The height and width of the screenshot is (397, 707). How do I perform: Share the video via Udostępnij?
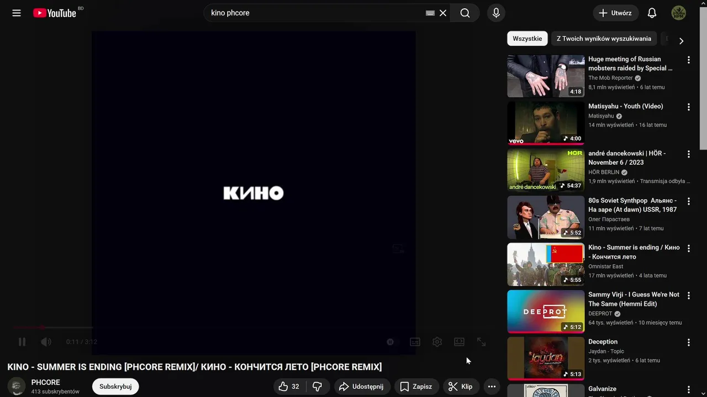tap(361, 387)
